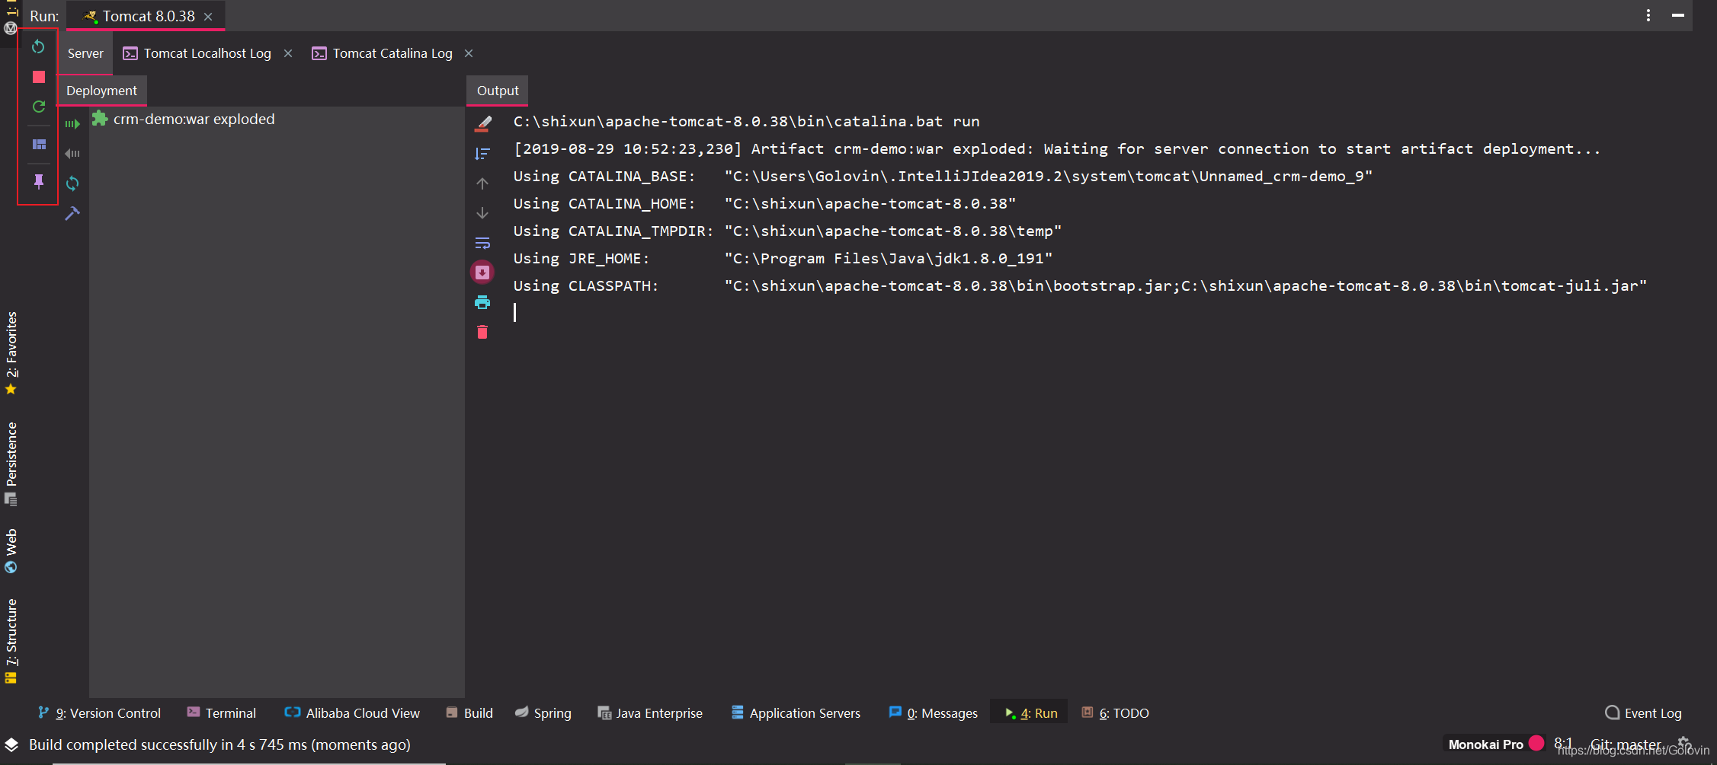Close the Tomcat 8.0.38 run tab
Screen dimensions: 1717x765
[x=208, y=17]
